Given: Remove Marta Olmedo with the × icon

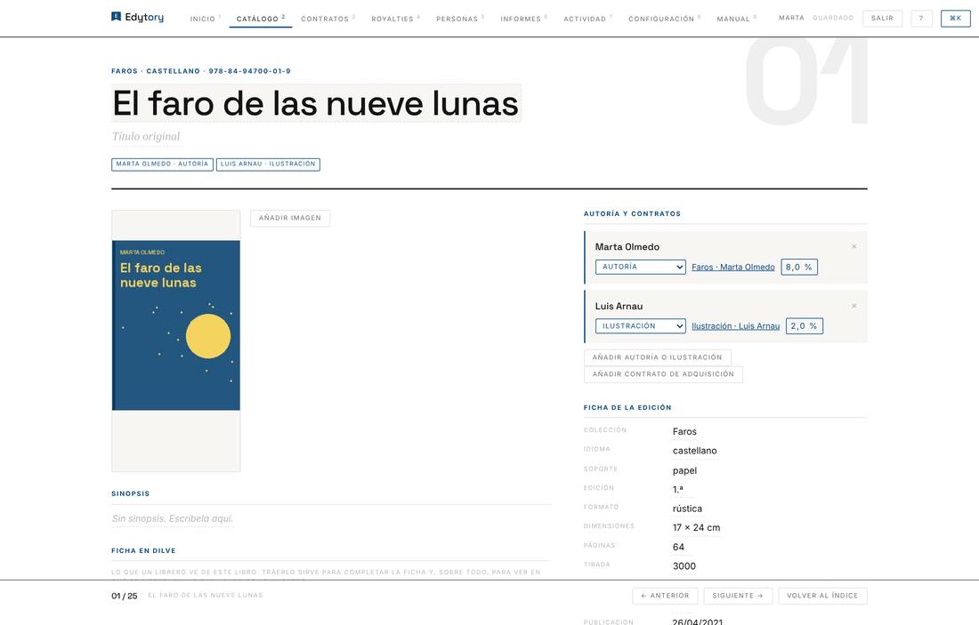Looking at the screenshot, I should pyautogui.click(x=854, y=246).
